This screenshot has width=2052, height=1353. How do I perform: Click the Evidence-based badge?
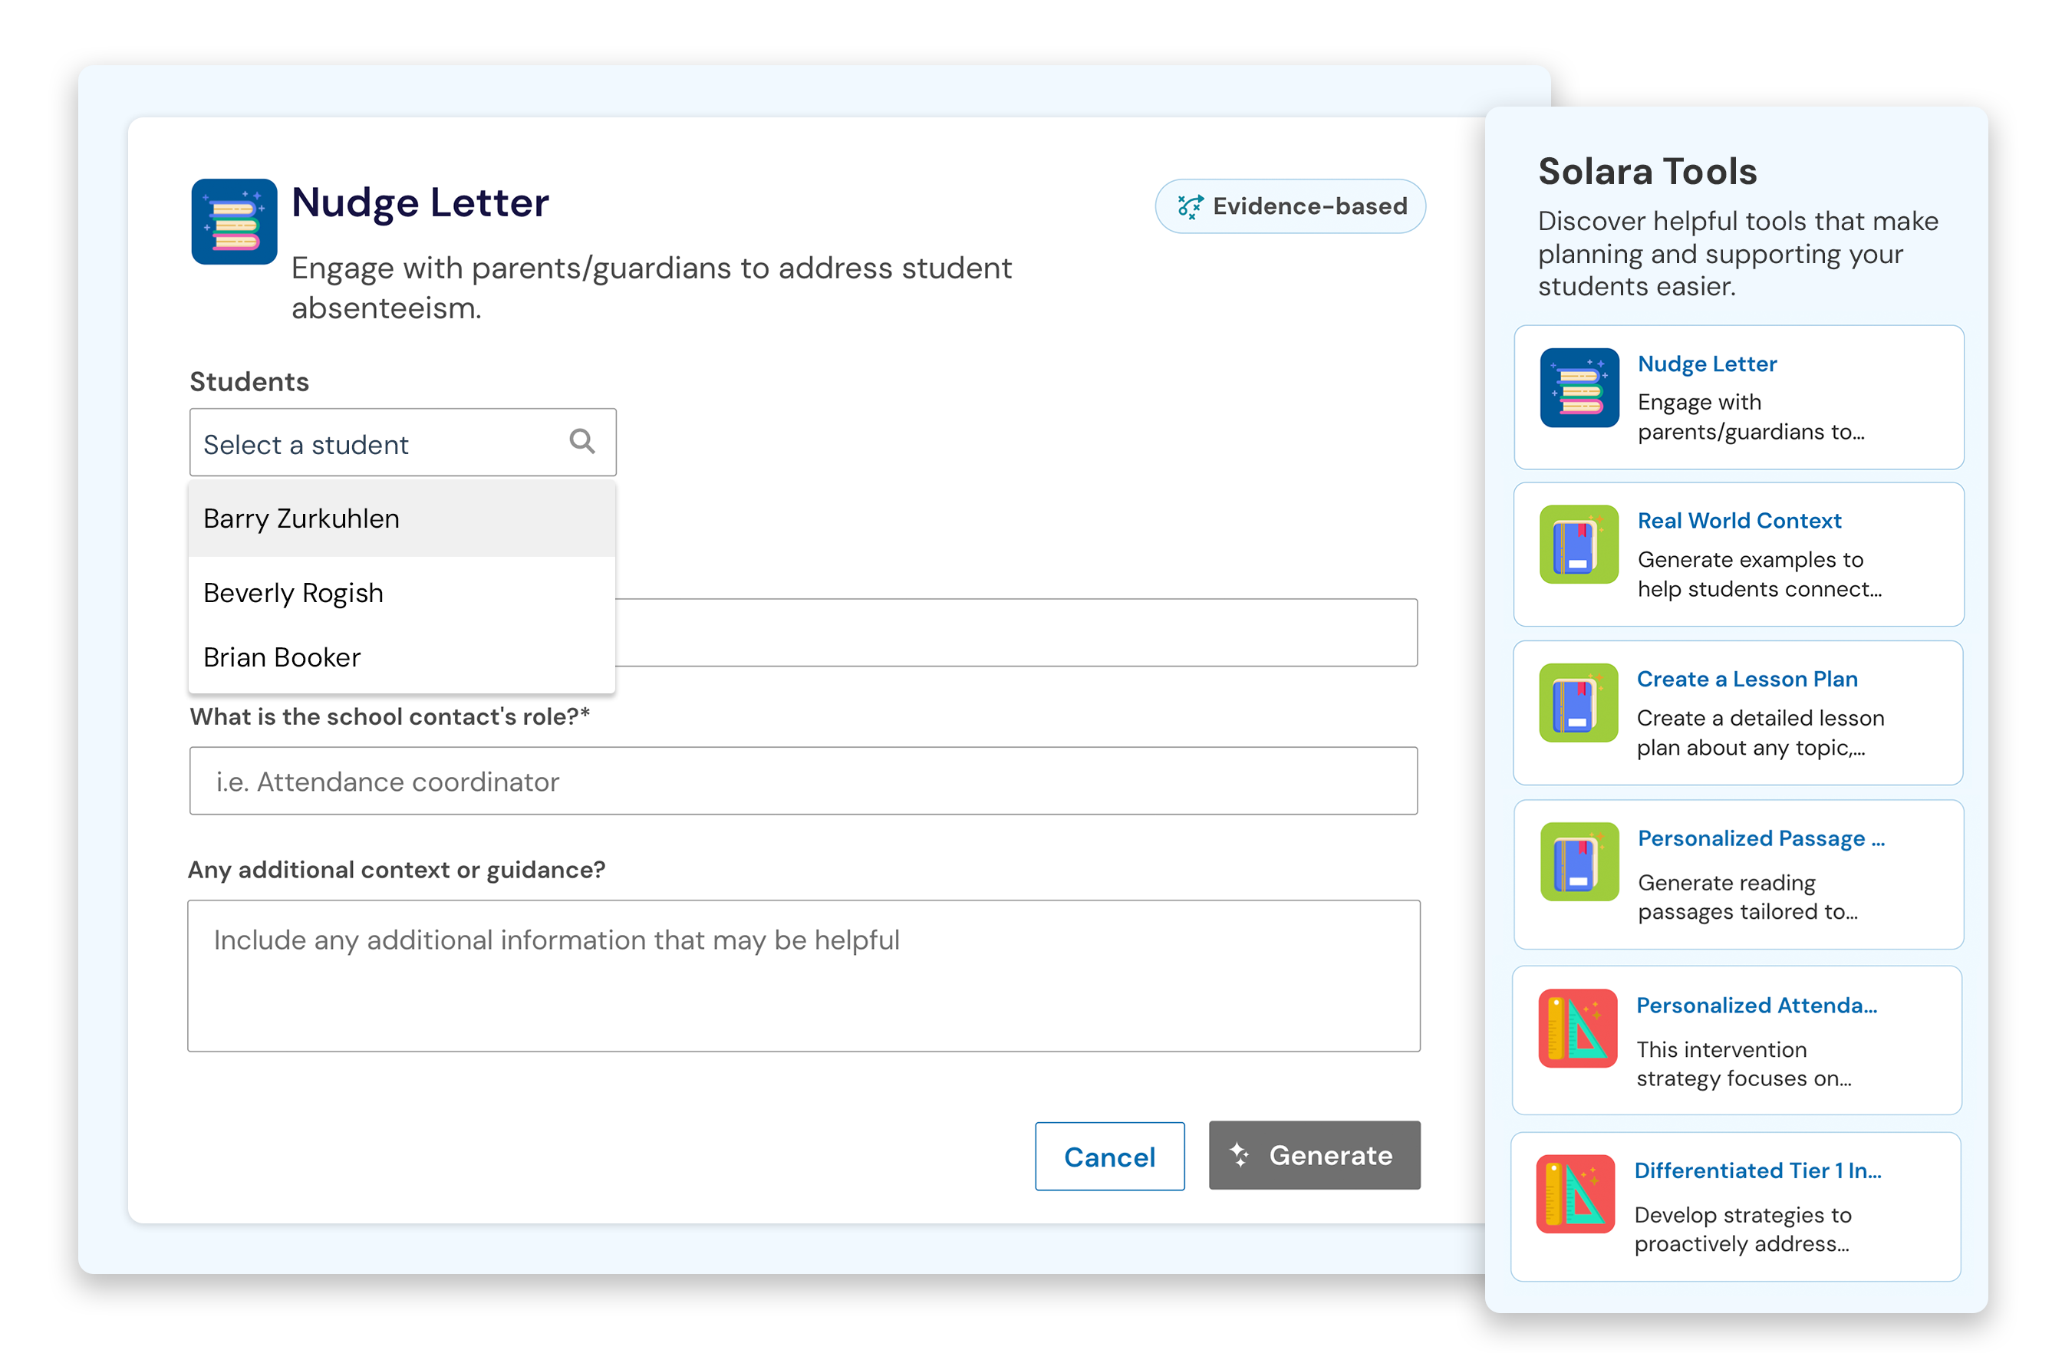pyautogui.click(x=1290, y=206)
